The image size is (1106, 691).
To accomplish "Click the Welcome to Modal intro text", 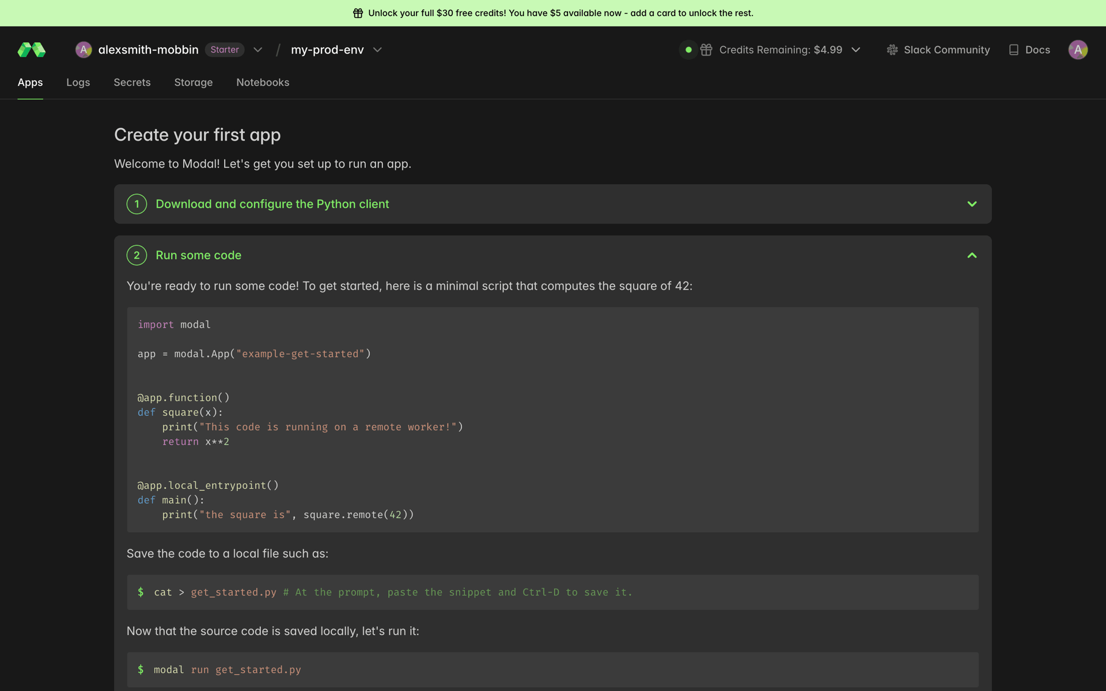I will pyautogui.click(x=263, y=164).
